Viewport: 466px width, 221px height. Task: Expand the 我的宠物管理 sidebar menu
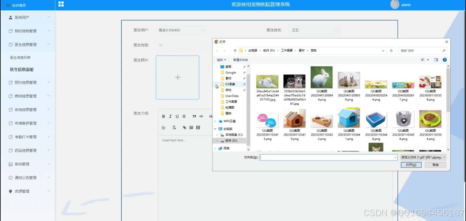click(28, 31)
